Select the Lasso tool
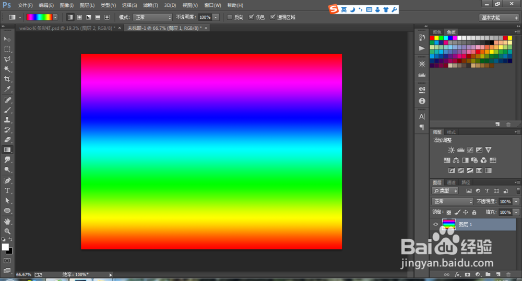 coord(7,59)
